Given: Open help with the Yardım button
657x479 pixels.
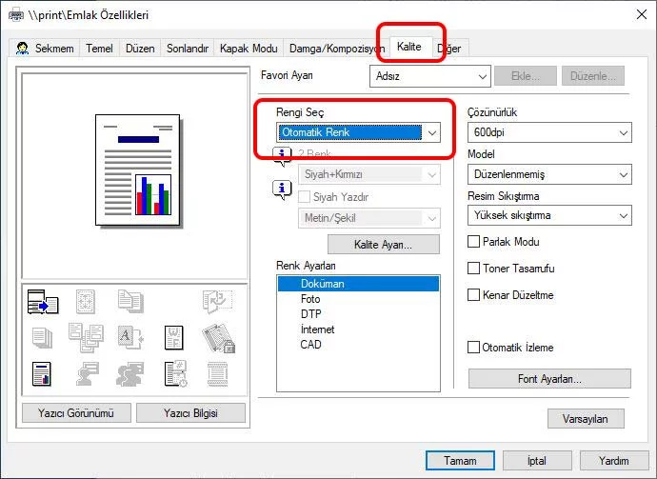Looking at the screenshot, I should (614, 461).
